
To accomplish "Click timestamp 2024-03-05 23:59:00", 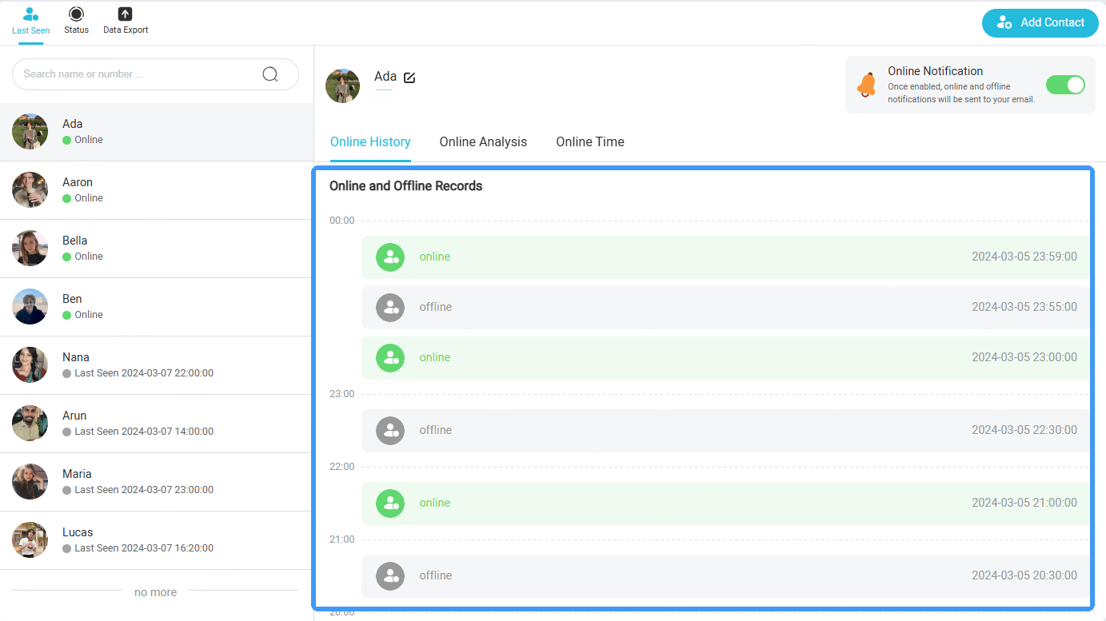I will click(x=1024, y=257).
